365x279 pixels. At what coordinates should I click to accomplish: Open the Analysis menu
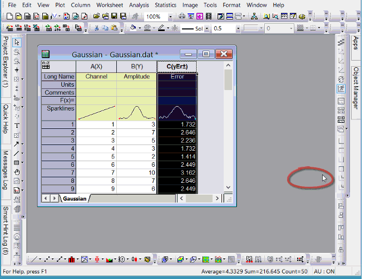pos(139,5)
